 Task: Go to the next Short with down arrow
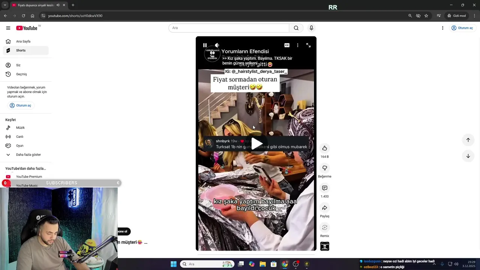468,156
